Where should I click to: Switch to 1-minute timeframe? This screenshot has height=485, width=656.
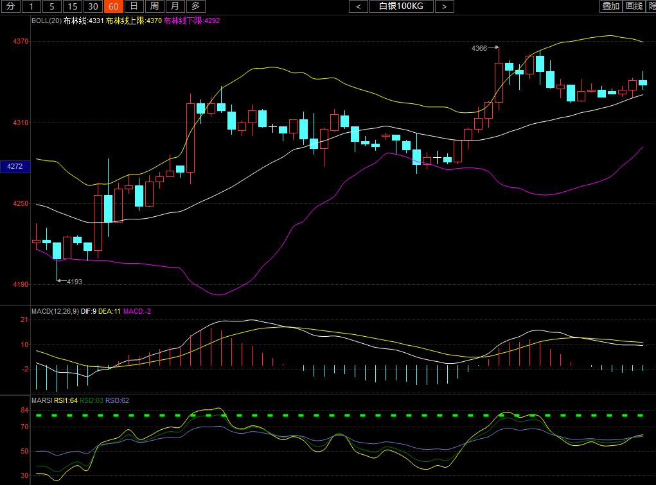click(x=32, y=6)
